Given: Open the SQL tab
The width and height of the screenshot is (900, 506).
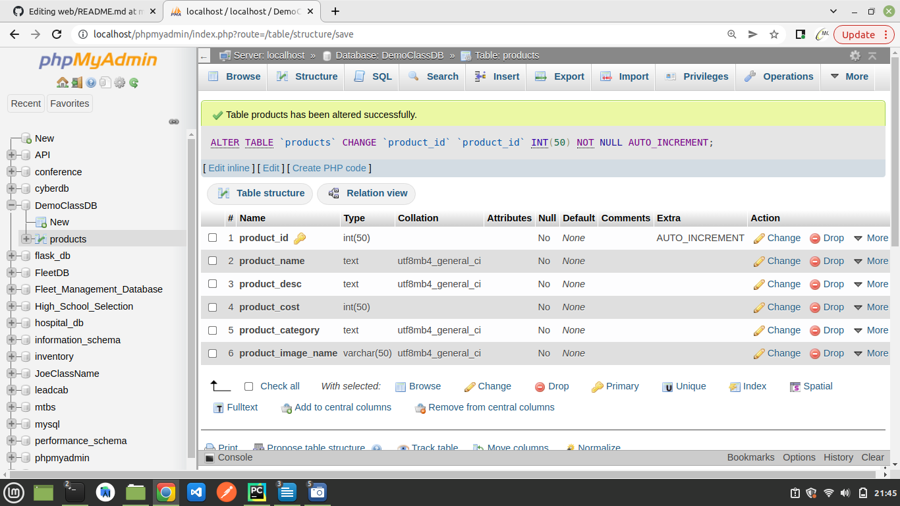Looking at the screenshot, I should click(373, 76).
